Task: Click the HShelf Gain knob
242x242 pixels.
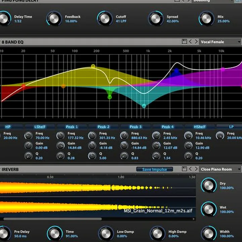Action: click(x=188, y=146)
